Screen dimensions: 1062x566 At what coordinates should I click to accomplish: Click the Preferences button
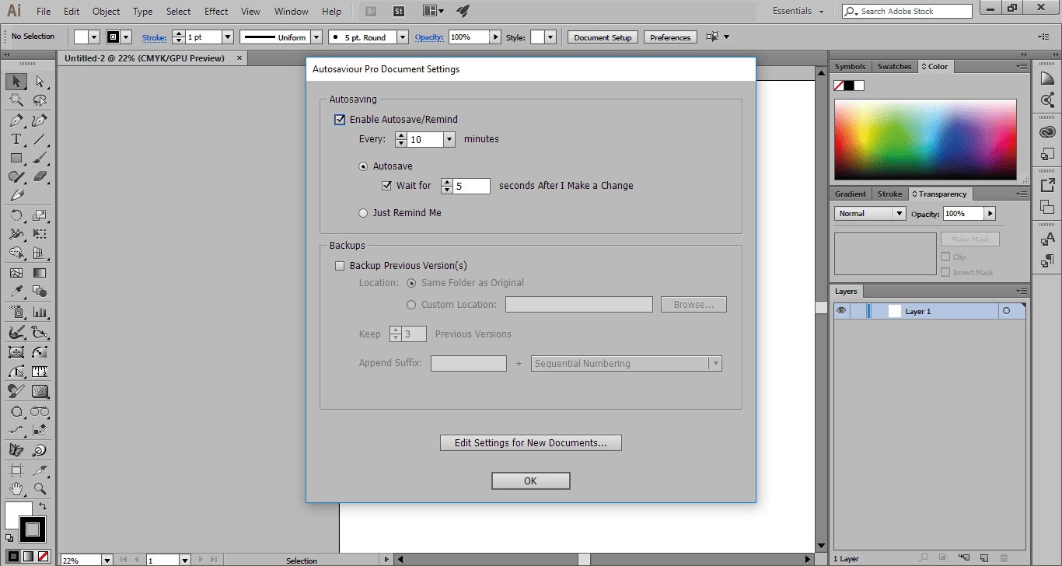(670, 37)
